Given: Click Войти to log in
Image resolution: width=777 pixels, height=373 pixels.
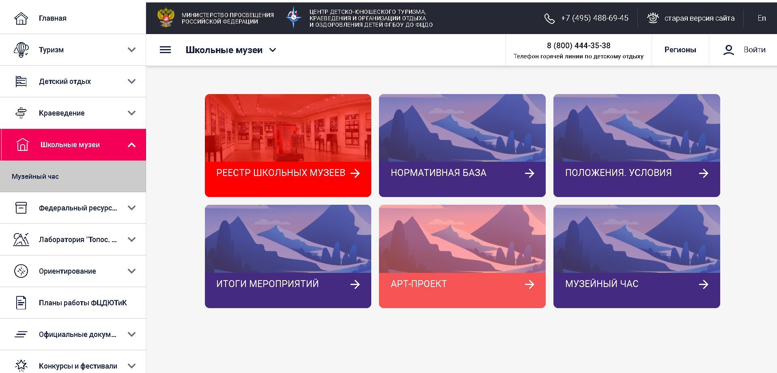Looking at the screenshot, I should 754,50.
